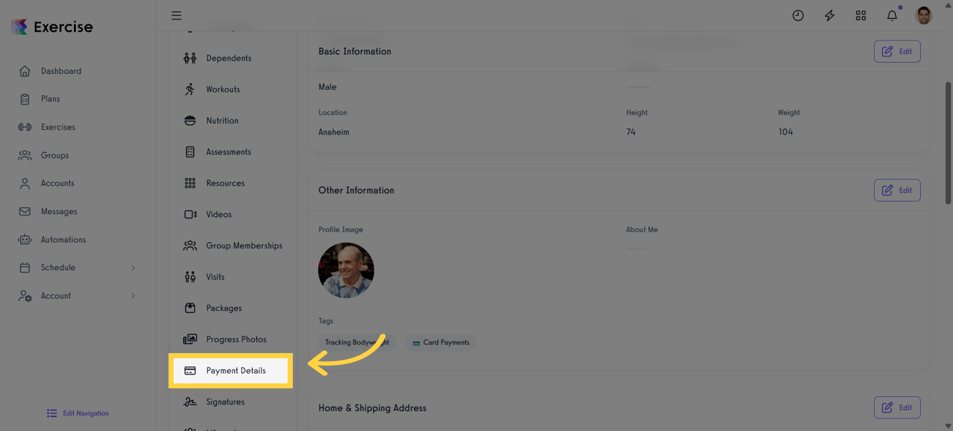Screen dimensions: 953x431
Task: Click the Exercise logo icon
Action: 20,27
